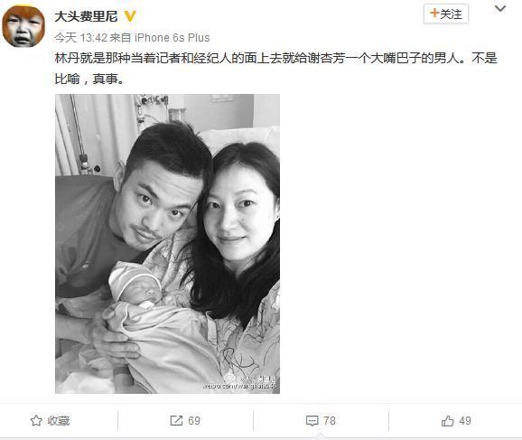Click the like count 49

[x=465, y=421]
